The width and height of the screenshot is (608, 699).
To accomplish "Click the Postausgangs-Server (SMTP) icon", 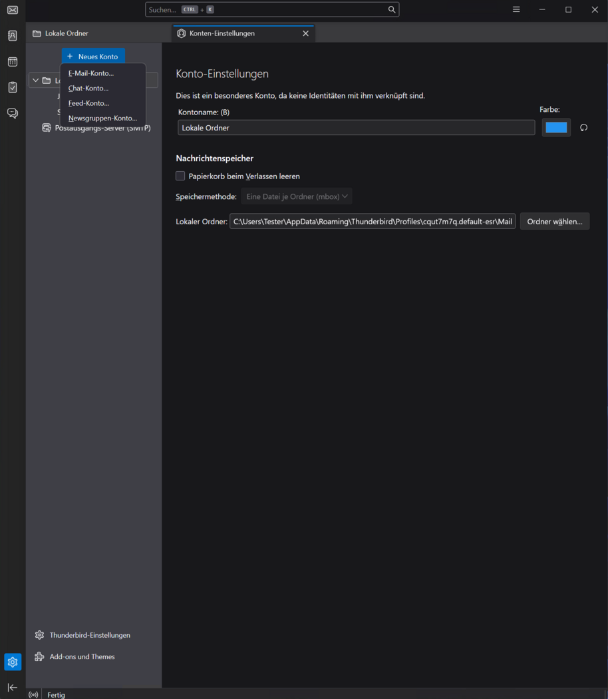I will tap(47, 128).
